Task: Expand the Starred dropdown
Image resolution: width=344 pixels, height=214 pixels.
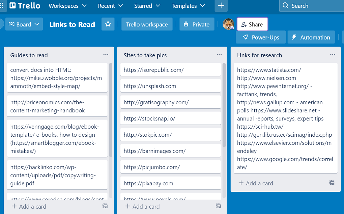Action: click(x=147, y=6)
